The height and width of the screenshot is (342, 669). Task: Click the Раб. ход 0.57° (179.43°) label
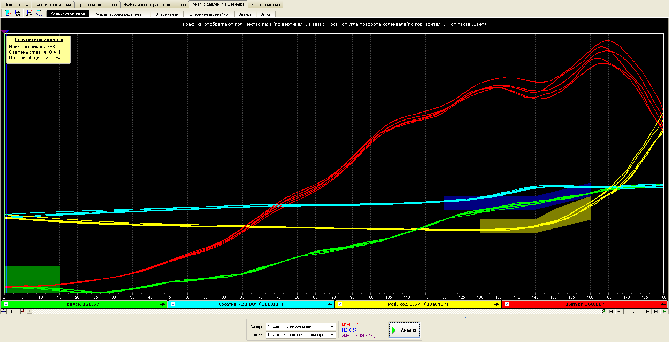(418, 304)
